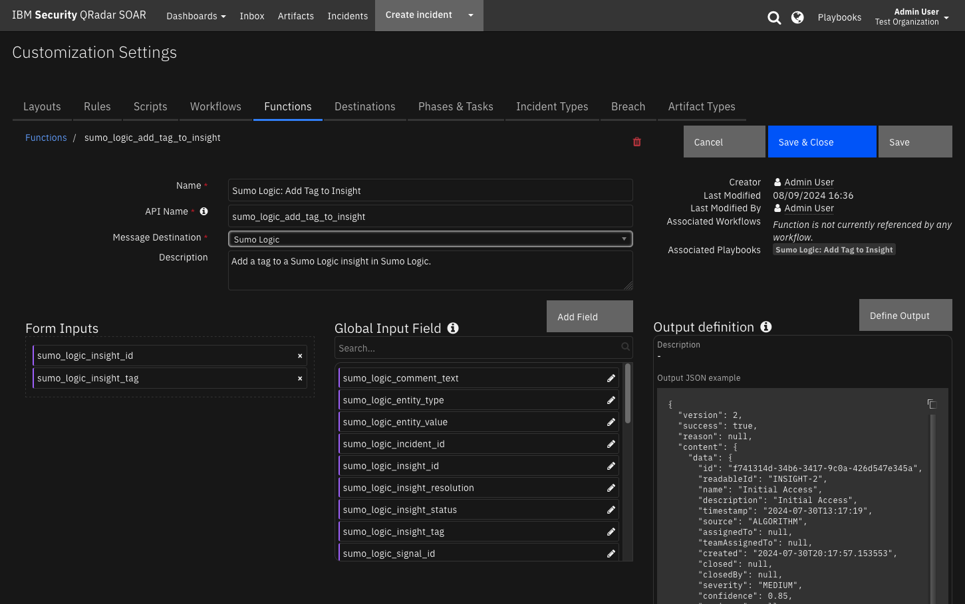Open the Dashboards dropdown menu
Screen dimensions: 965x604
pyautogui.click(x=196, y=16)
